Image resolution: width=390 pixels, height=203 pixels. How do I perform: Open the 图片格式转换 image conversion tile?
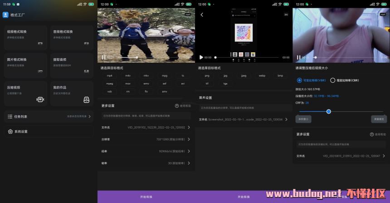(25, 64)
